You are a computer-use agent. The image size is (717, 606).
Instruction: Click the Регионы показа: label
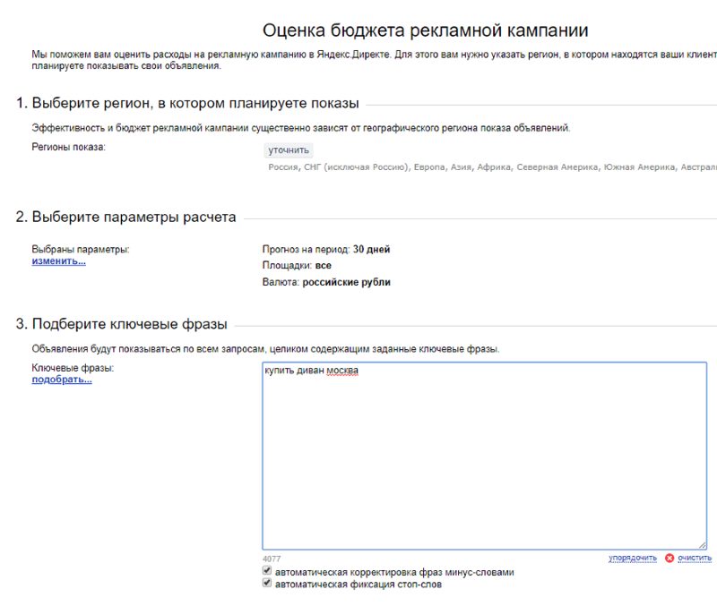click(69, 147)
